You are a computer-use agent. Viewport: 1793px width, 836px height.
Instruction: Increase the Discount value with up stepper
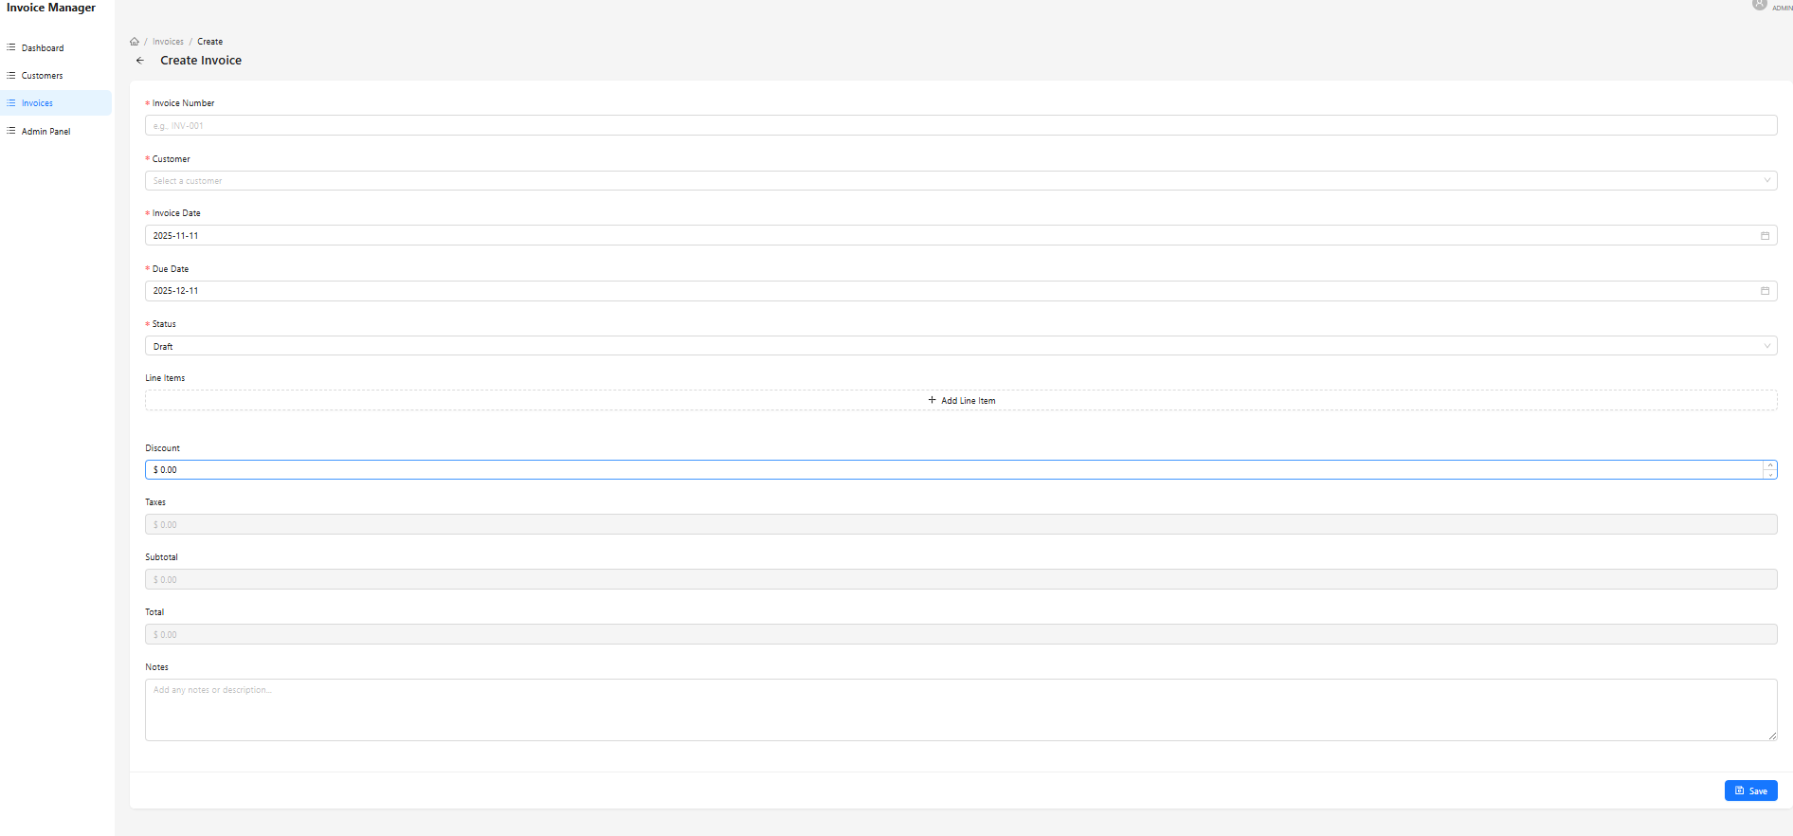click(1769, 465)
